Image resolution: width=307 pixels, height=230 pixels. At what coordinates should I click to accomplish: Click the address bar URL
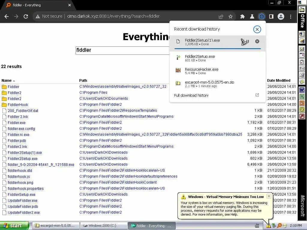pos(113,16)
